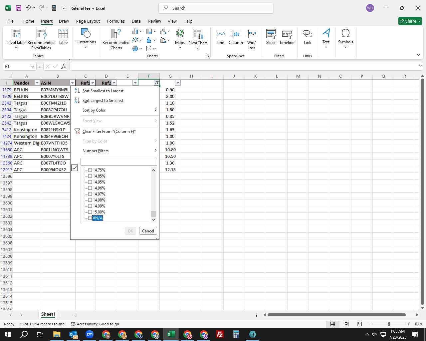Insert a Win/Loss sparkline
The width and height of the screenshot is (426, 341).
(x=252, y=39)
